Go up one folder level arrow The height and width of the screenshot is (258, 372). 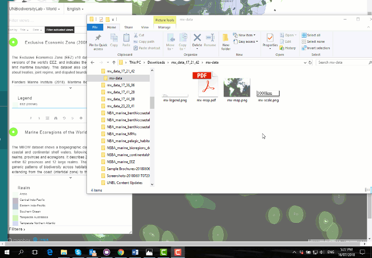pyautogui.click(x=114, y=62)
